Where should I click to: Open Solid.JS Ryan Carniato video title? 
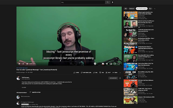coord(146,22)
